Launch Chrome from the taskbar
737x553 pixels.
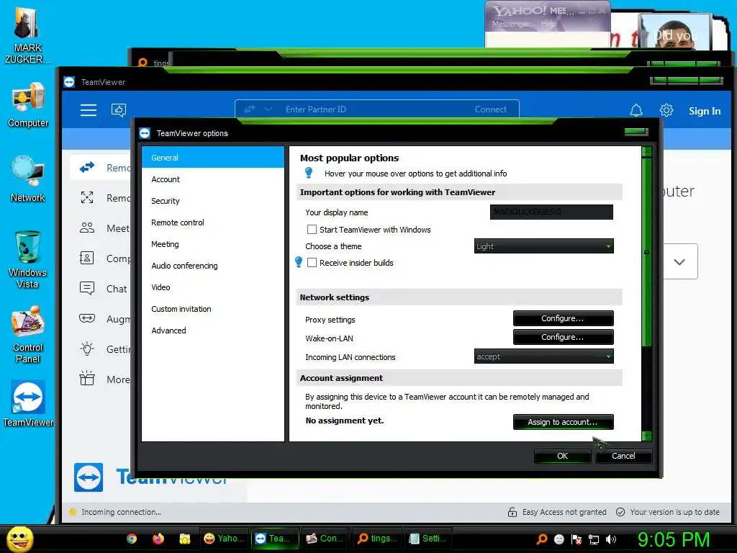pos(132,539)
